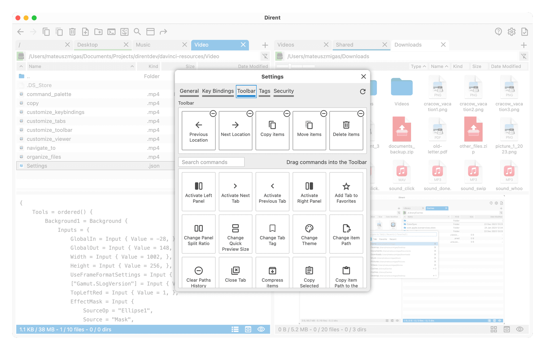Click the forward arrow in main toolbar
Image resolution: width=545 pixels, height=350 pixels.
click(33, 32)
